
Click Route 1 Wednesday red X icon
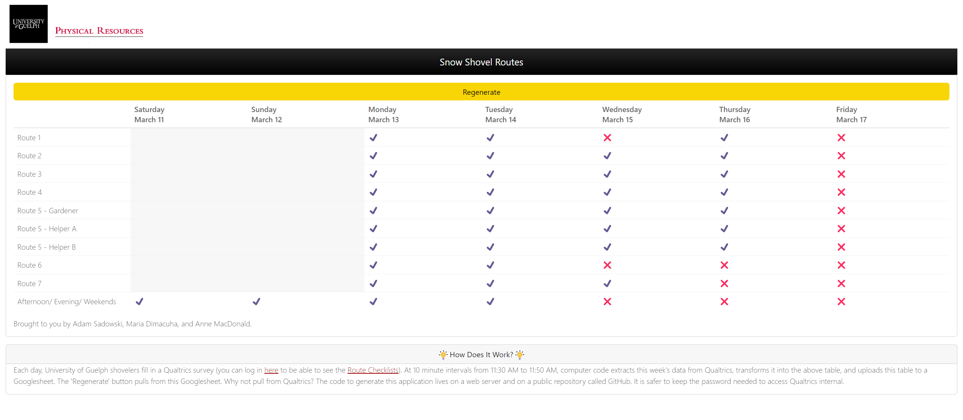coord(607,138)
